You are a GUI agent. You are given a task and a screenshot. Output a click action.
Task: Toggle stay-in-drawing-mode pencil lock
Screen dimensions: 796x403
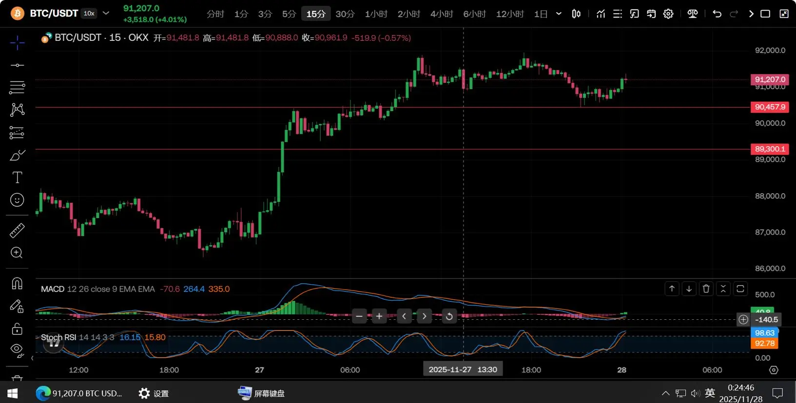17,306
